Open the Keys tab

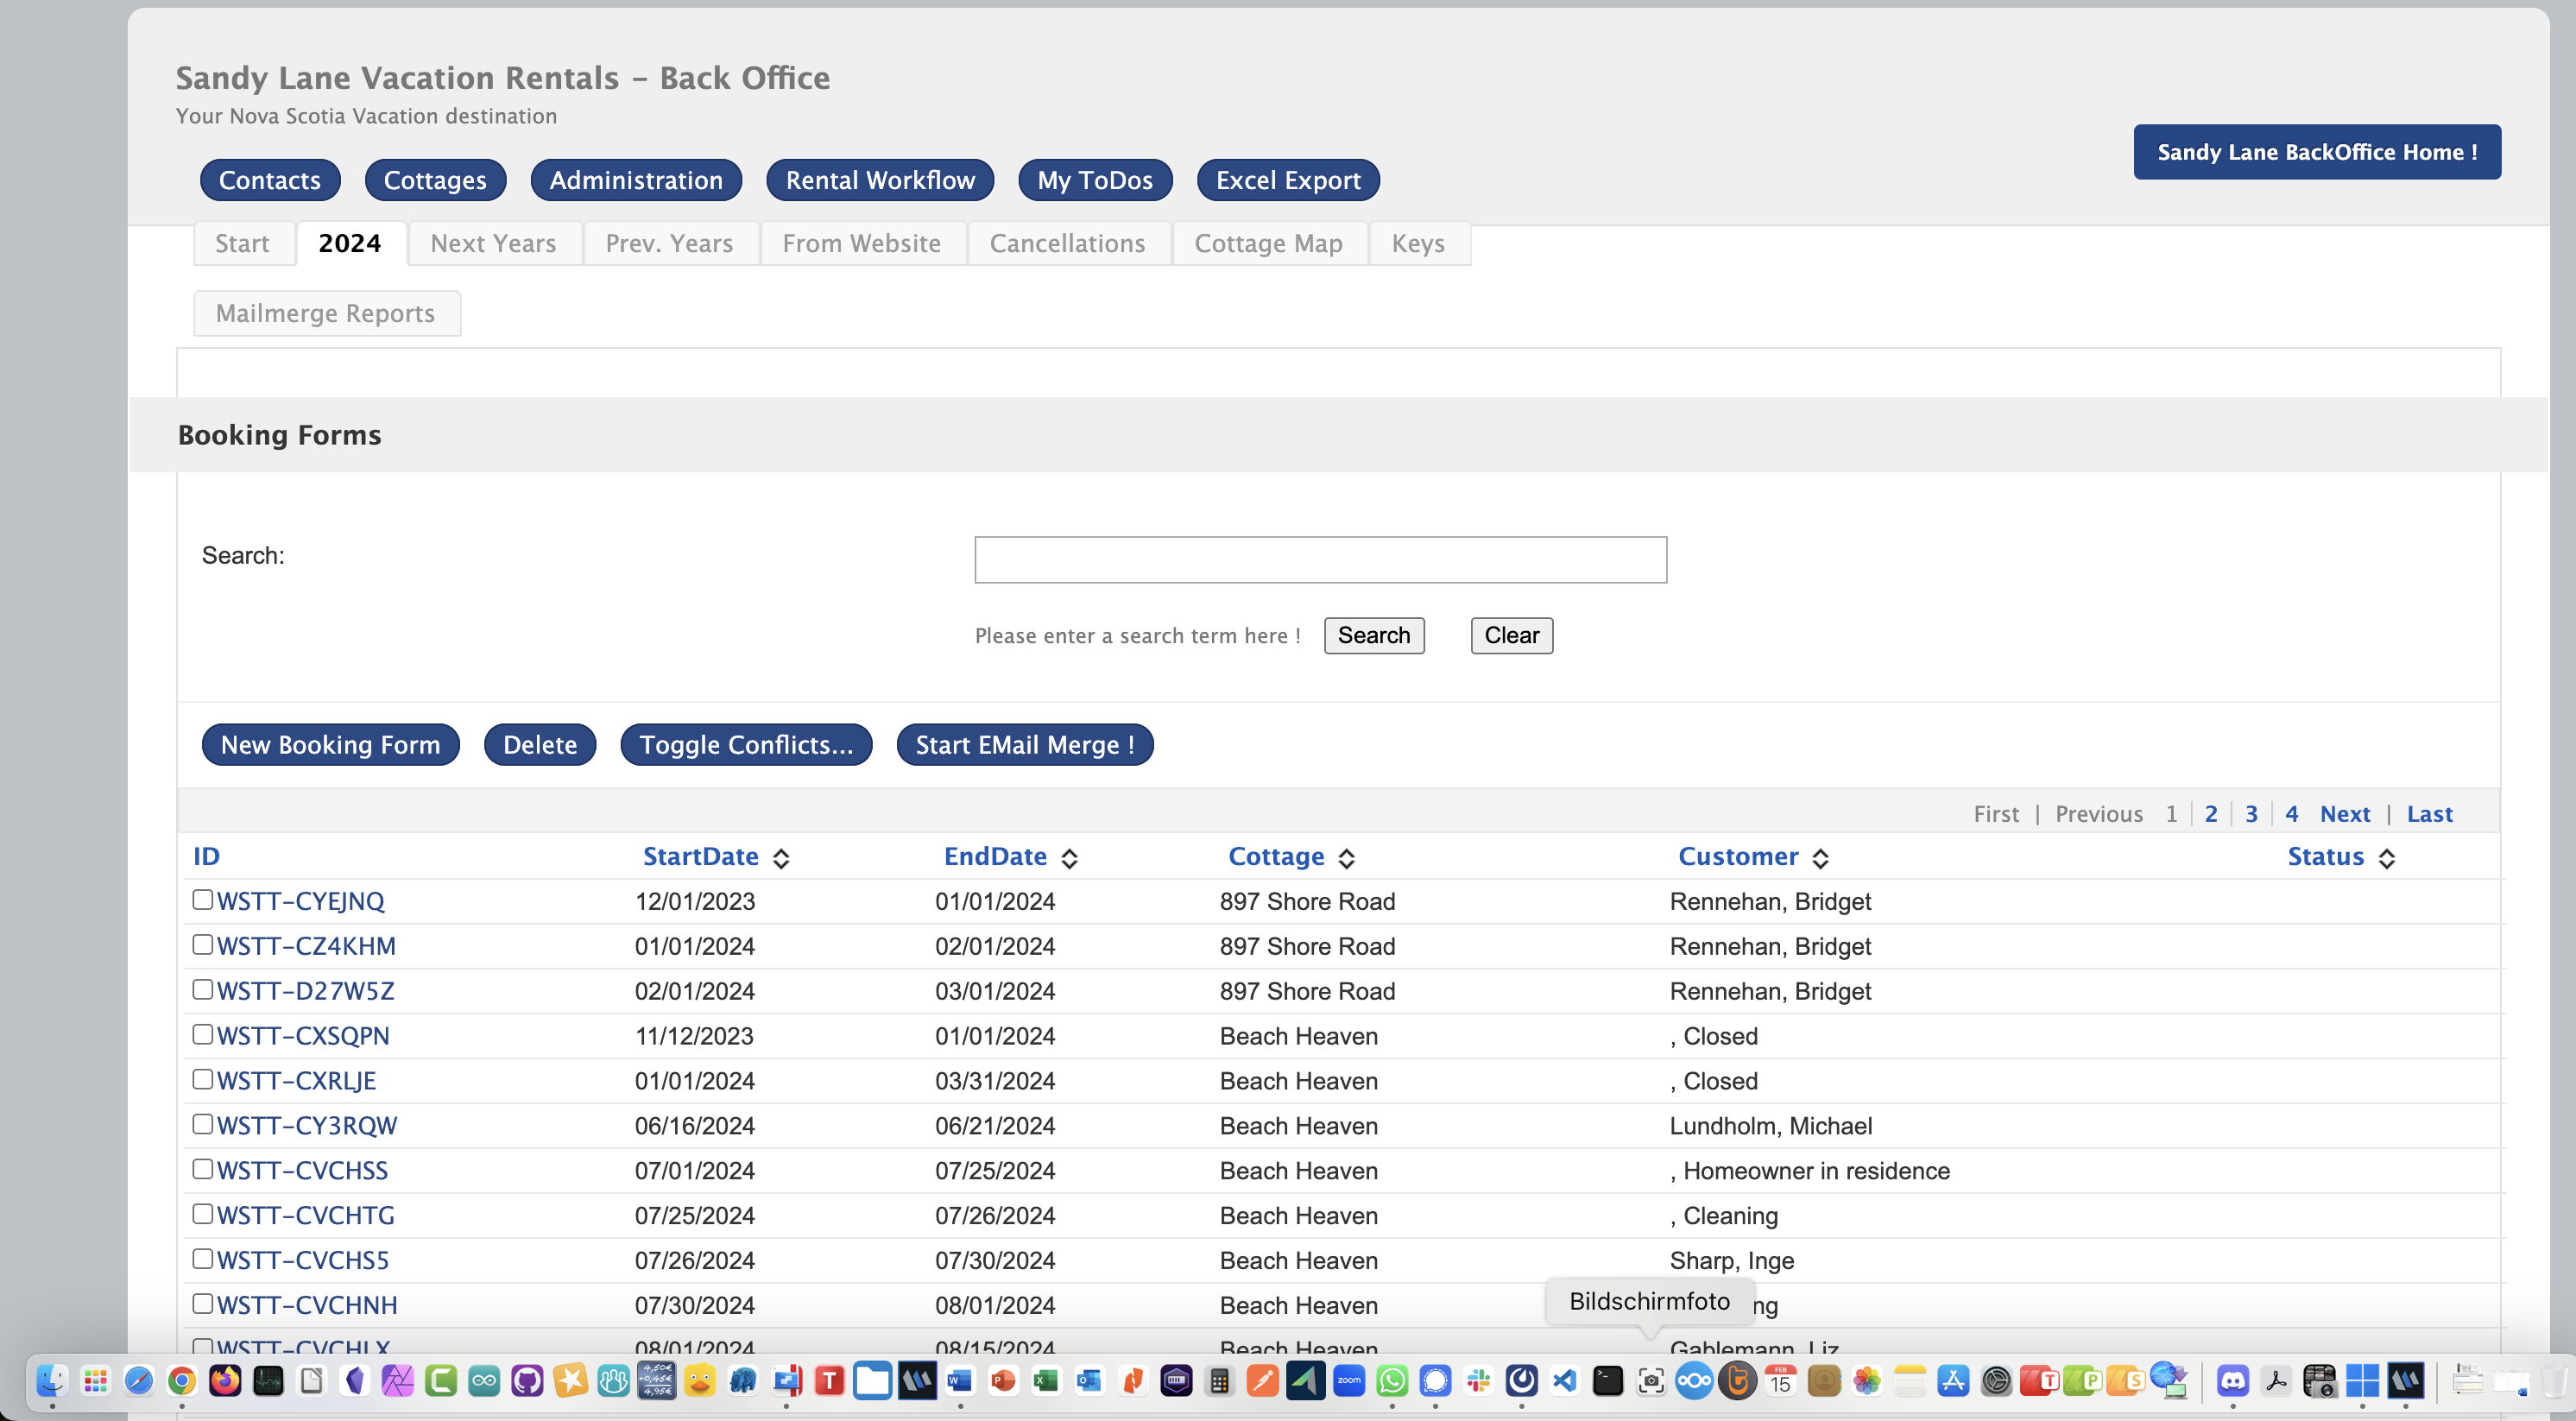[x=1418, y=243]
